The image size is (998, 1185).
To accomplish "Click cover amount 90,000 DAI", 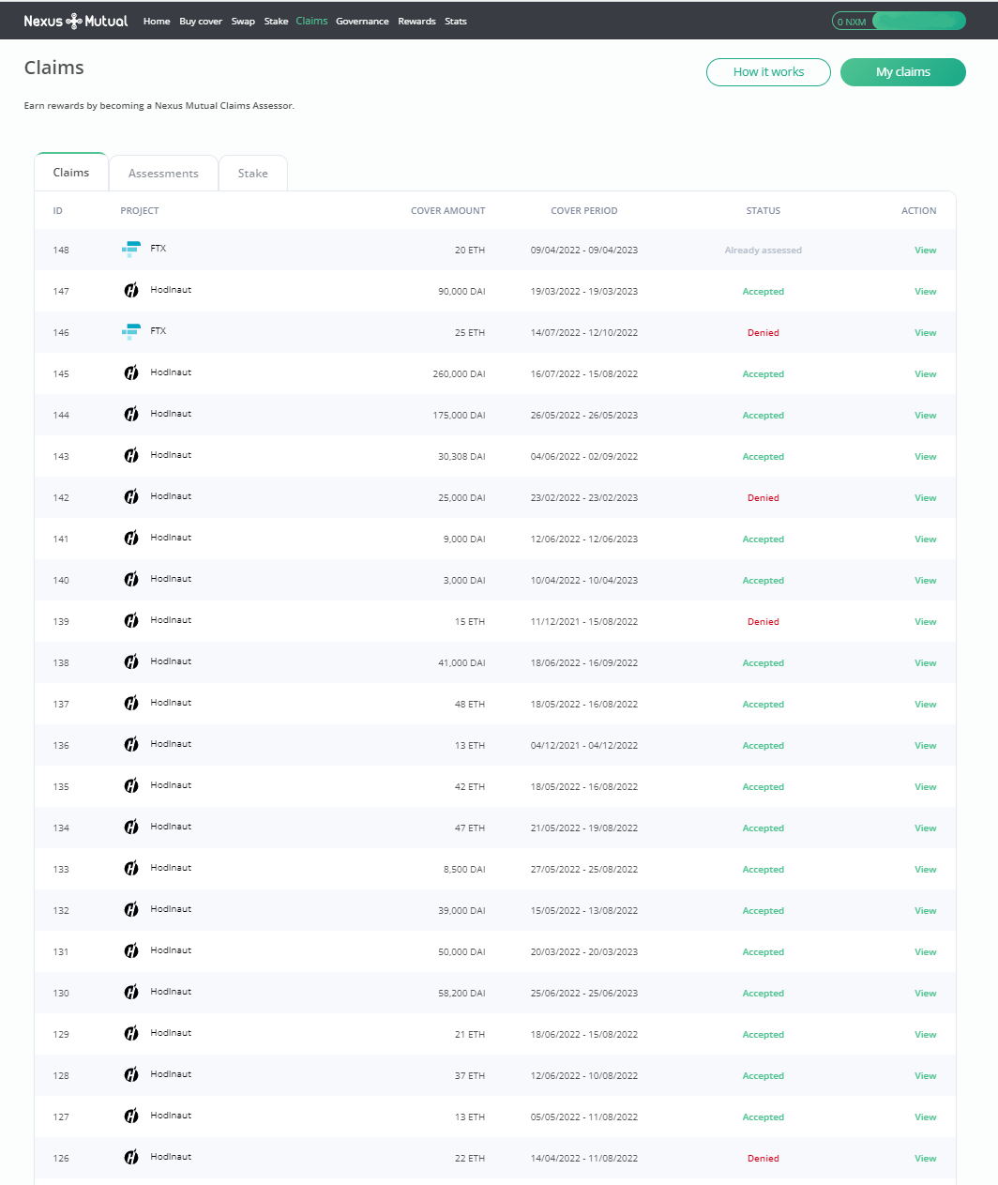I will click(x=461, y=292).
